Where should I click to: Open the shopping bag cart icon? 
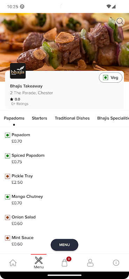65,263
